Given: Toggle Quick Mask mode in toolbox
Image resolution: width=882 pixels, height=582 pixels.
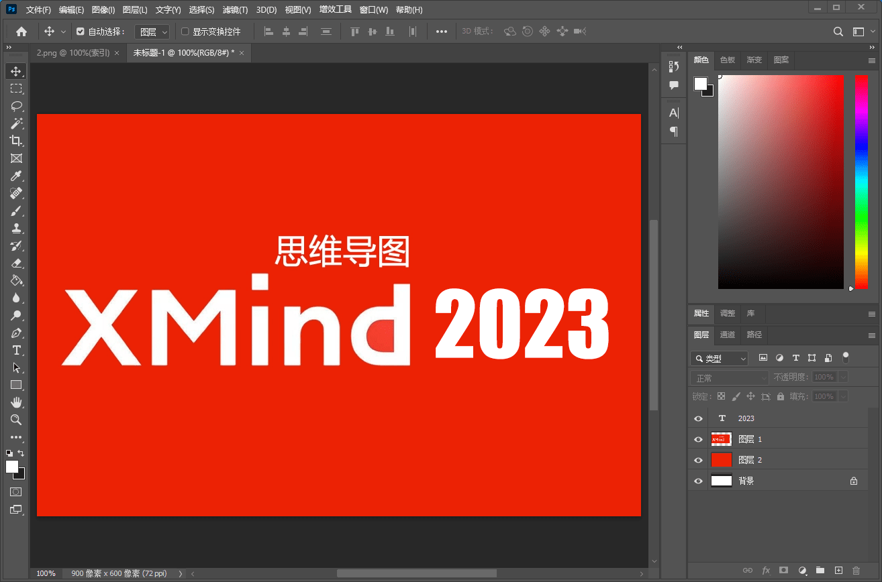Looking at the screenshot, I should 16,491.
